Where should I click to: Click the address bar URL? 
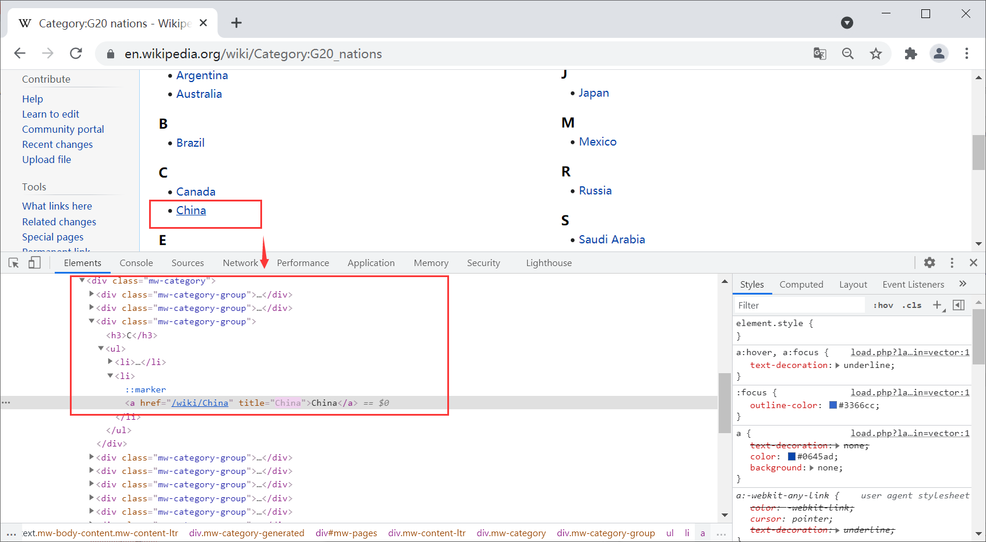(253, 54)
